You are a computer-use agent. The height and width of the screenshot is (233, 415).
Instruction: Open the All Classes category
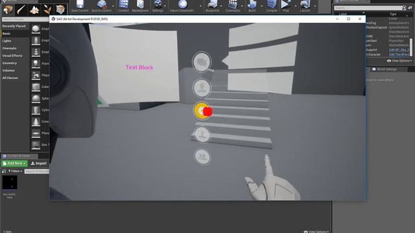pos(10,78)
